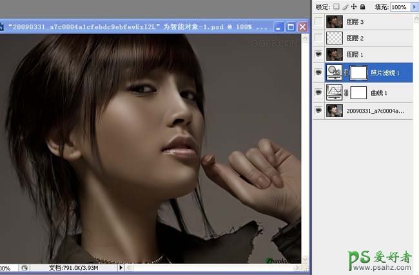Show the hidden 图层 3 layer
The width and height of the screenshot is (419, 275).
[x=318, y=23]
